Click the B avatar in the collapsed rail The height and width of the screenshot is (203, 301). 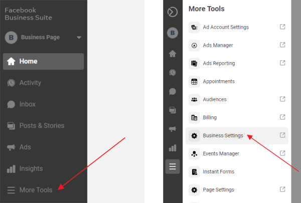pos(173,33)
